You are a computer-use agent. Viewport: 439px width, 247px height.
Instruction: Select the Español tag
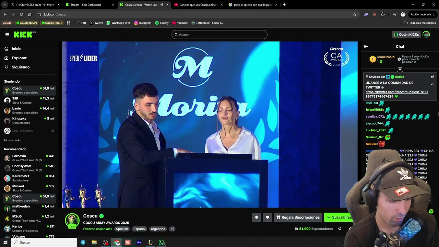tap(140, 229)
